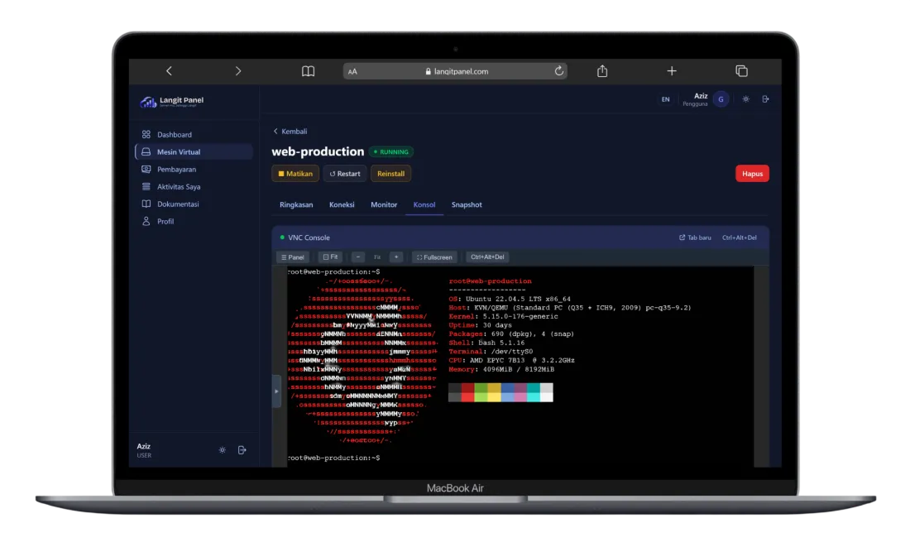The width and height of the screenshot is (910, 547).
Task: Switch to the Monitor tab
Action: click(x=384, y=204)
